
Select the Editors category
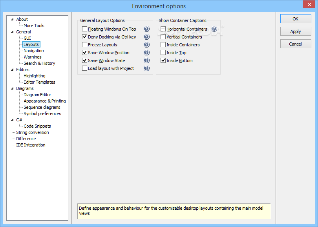point(23,70)
